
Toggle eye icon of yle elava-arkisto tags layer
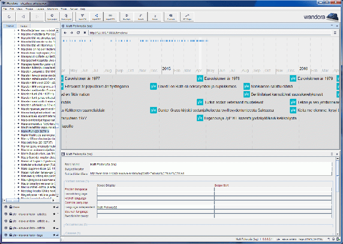pos(6,235)
